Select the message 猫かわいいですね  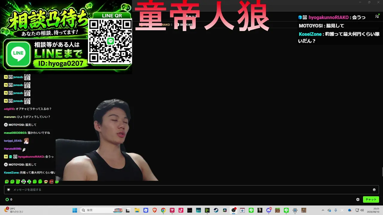coord(39,133)
